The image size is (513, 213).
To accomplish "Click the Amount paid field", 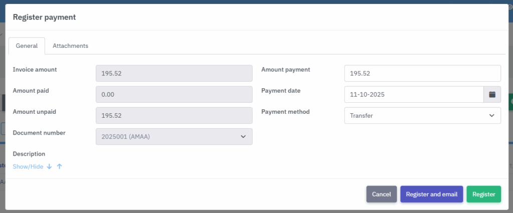I will pyautogui.click(x=174, y=94).
